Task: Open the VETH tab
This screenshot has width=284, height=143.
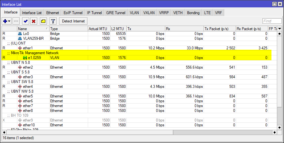Action: [x=178, y=13]
